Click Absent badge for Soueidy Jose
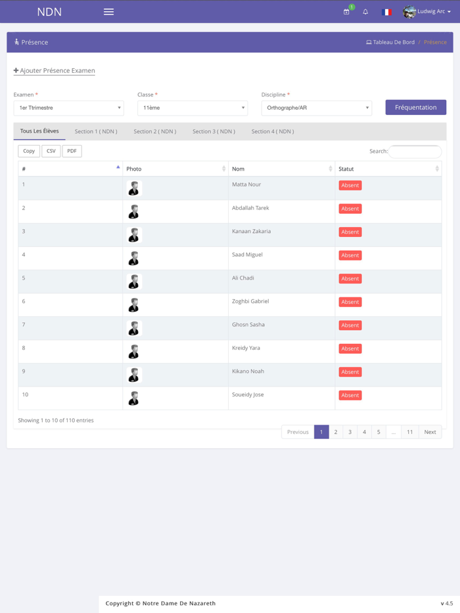 coord(350,395)
